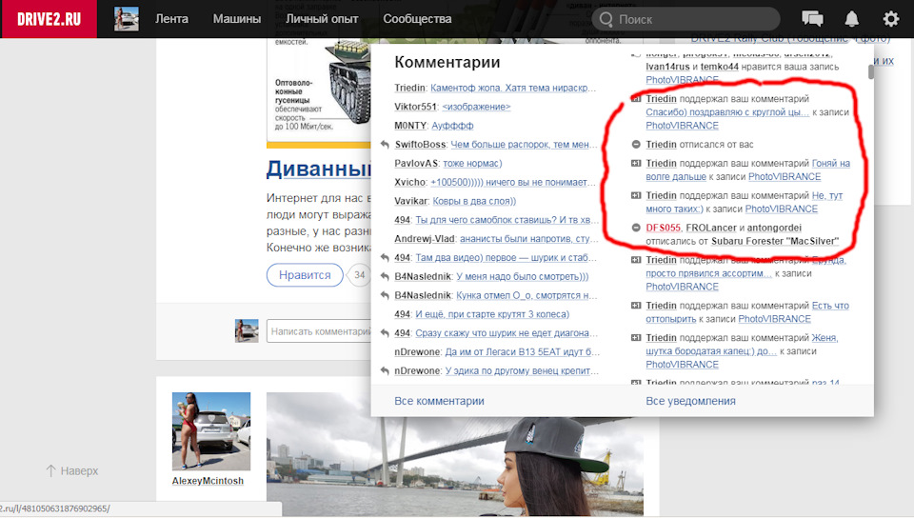
Task: Open the settings gear icon
Action: tap(891, 19)
